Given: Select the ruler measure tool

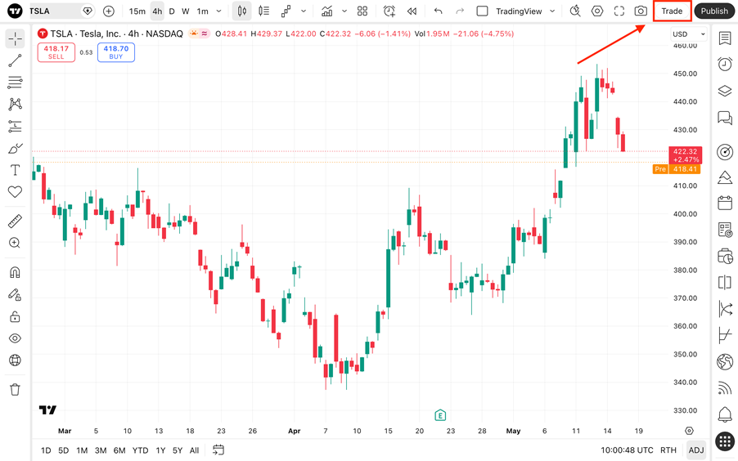Looking at the screenshot, I should [x=15, y=221].
